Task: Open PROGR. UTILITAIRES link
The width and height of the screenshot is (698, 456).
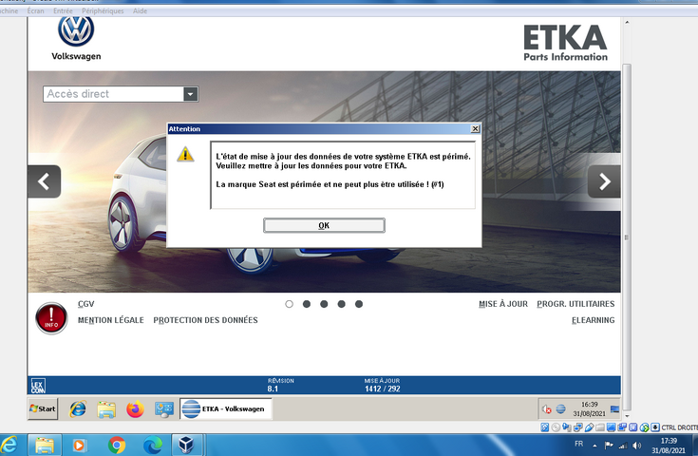Action: point(575,304)
